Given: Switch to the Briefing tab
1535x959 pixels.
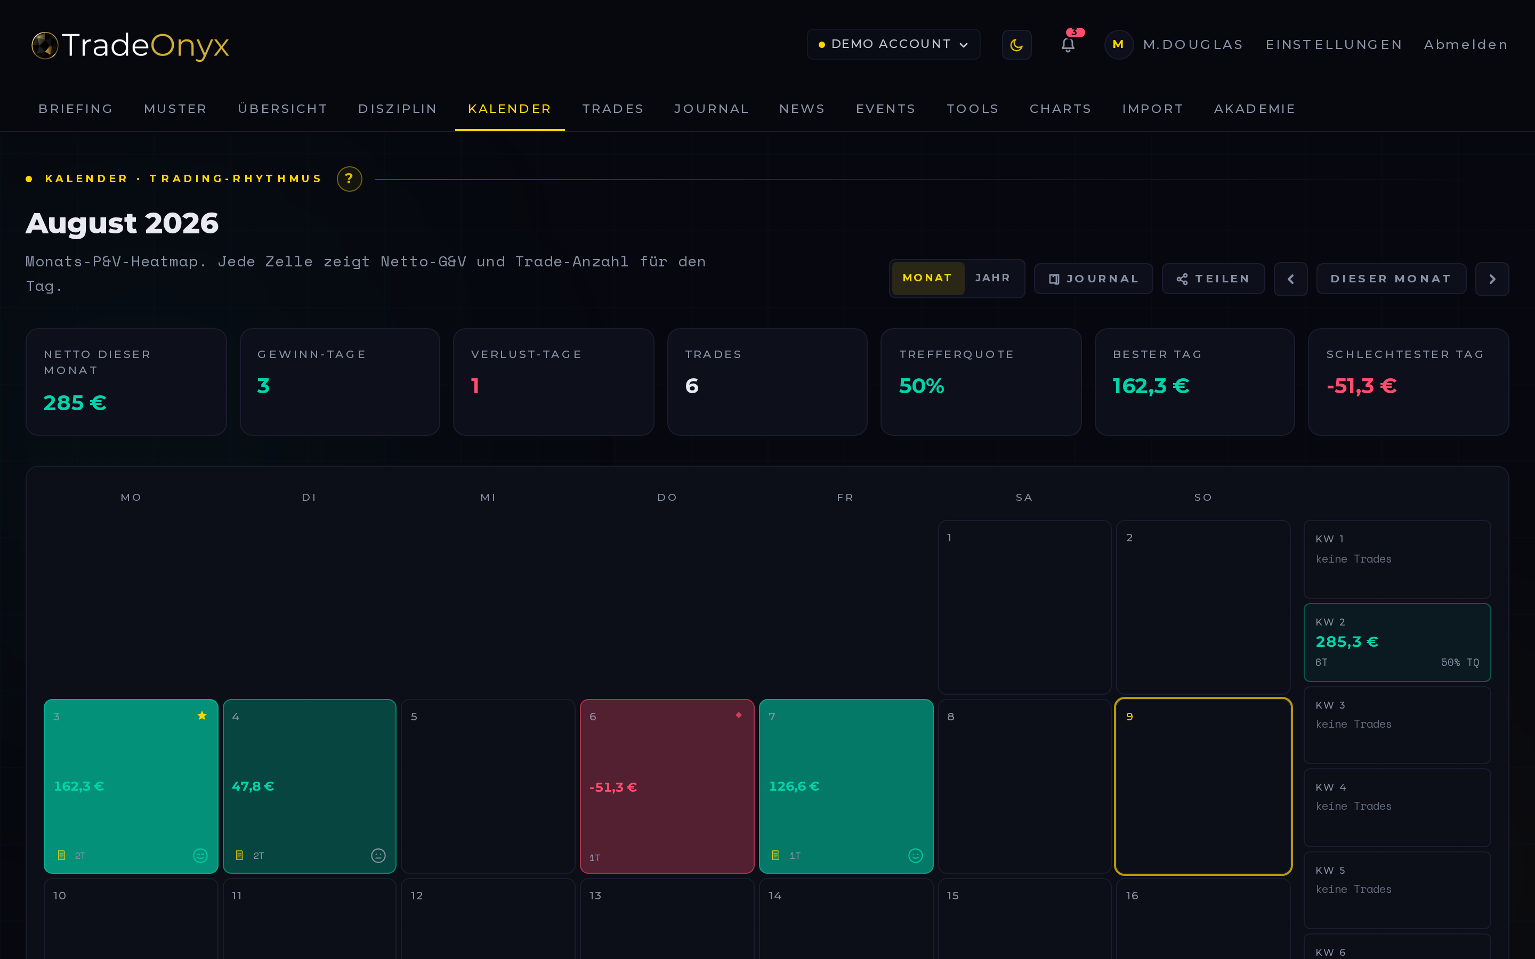Looking at the screenshot, I should coord(76,109).
